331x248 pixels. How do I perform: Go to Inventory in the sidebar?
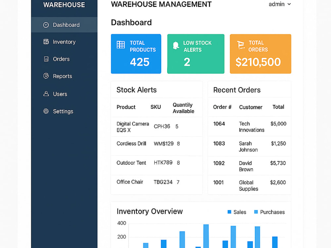(x=64, y=42)
